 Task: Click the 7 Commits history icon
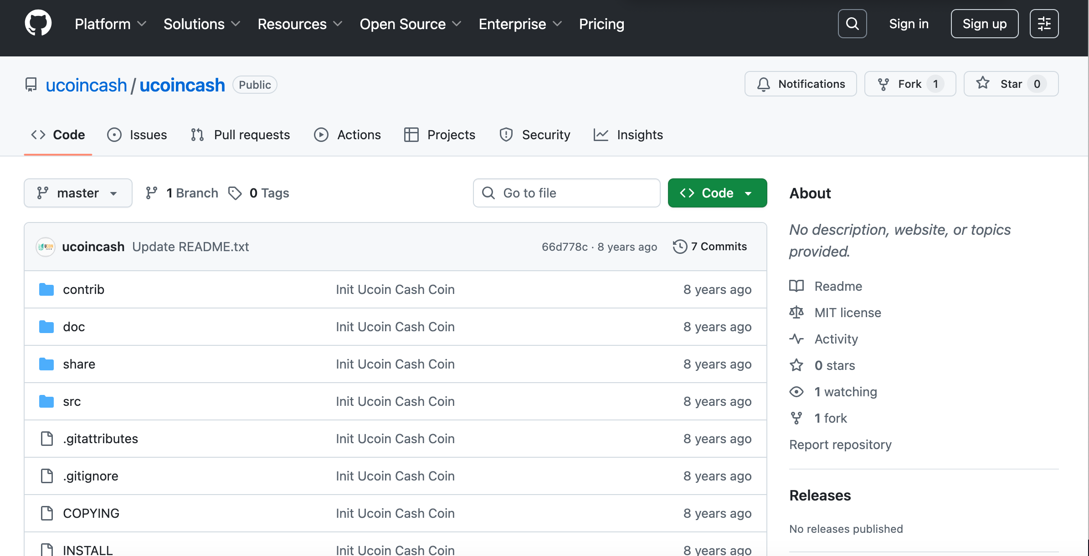680,247
